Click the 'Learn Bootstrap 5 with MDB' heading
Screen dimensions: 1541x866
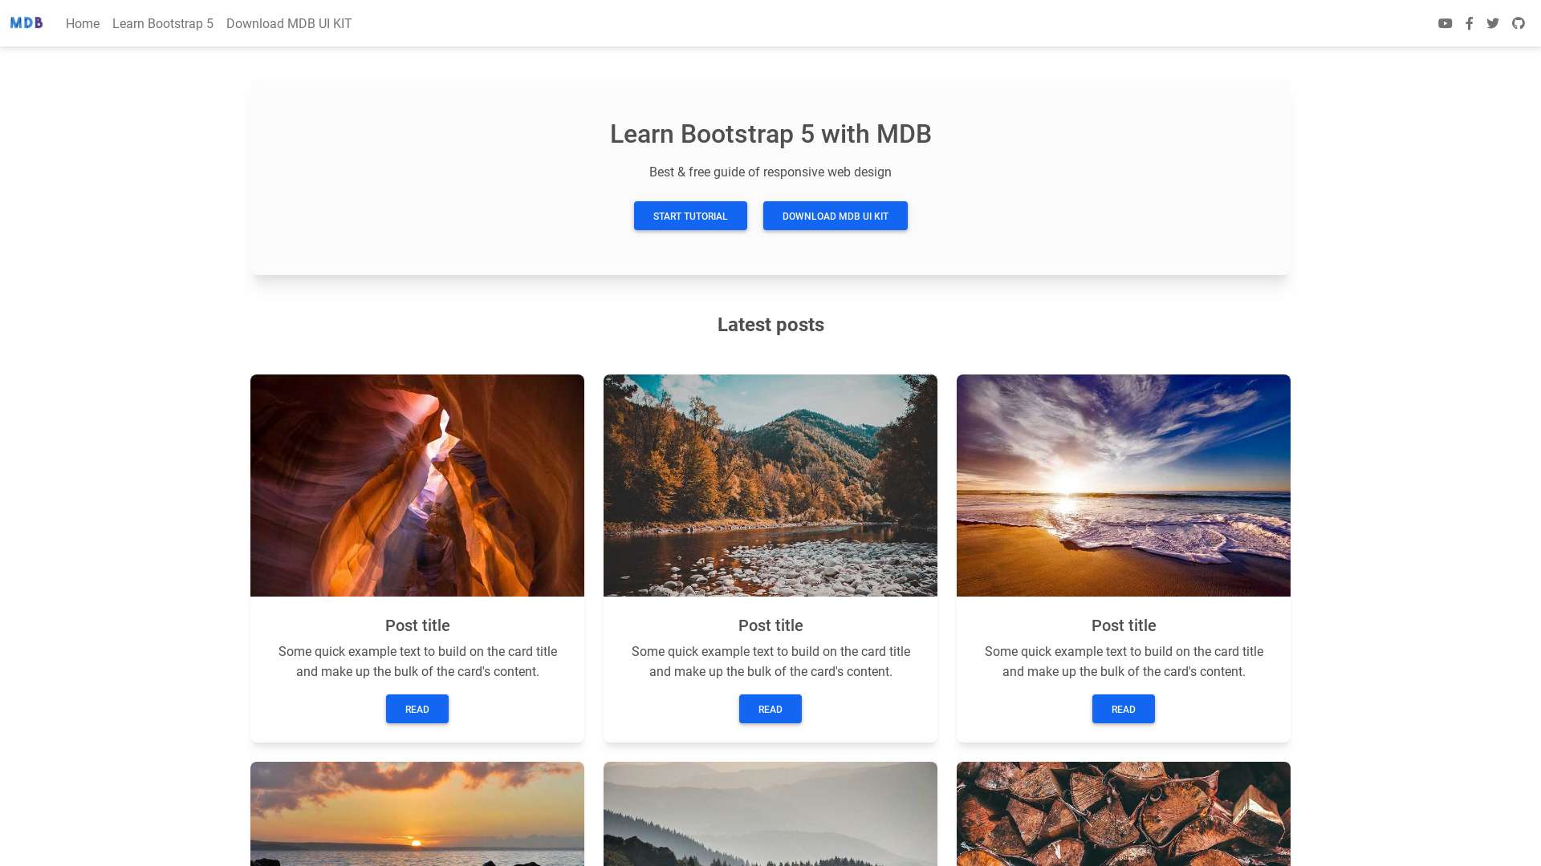click(x=770, y=134)
